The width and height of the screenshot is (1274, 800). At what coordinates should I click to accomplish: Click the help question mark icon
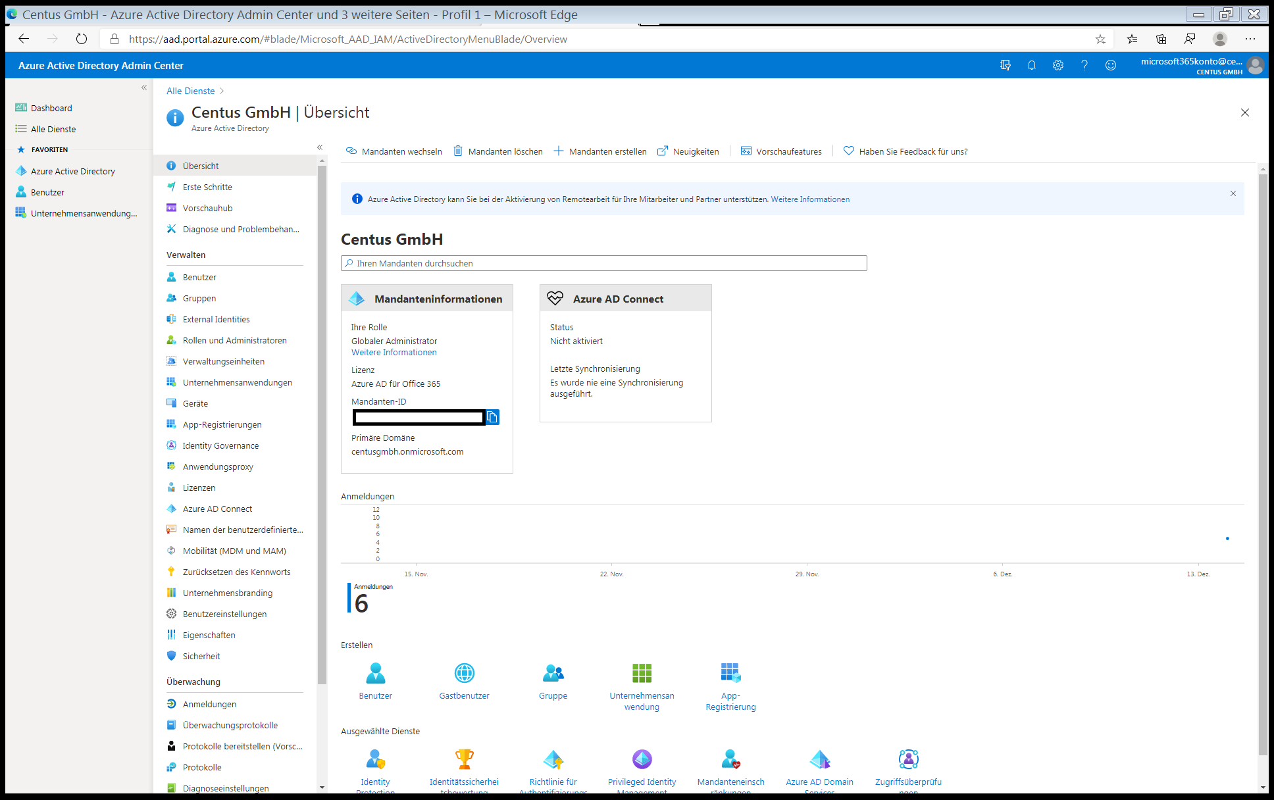pyautogui.click(x=1084, y=65)
